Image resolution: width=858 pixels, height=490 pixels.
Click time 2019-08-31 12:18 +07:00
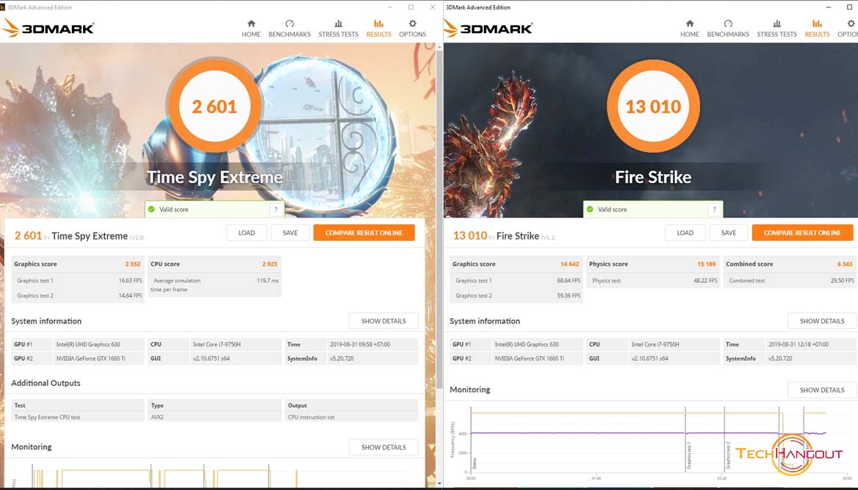798,345
